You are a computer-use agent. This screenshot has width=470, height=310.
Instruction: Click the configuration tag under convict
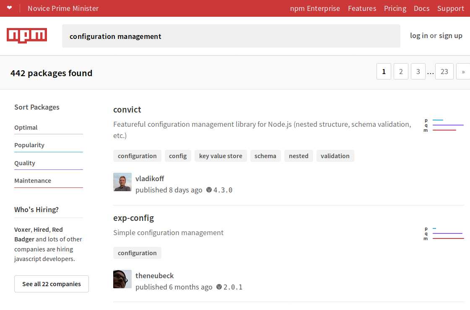137,156
